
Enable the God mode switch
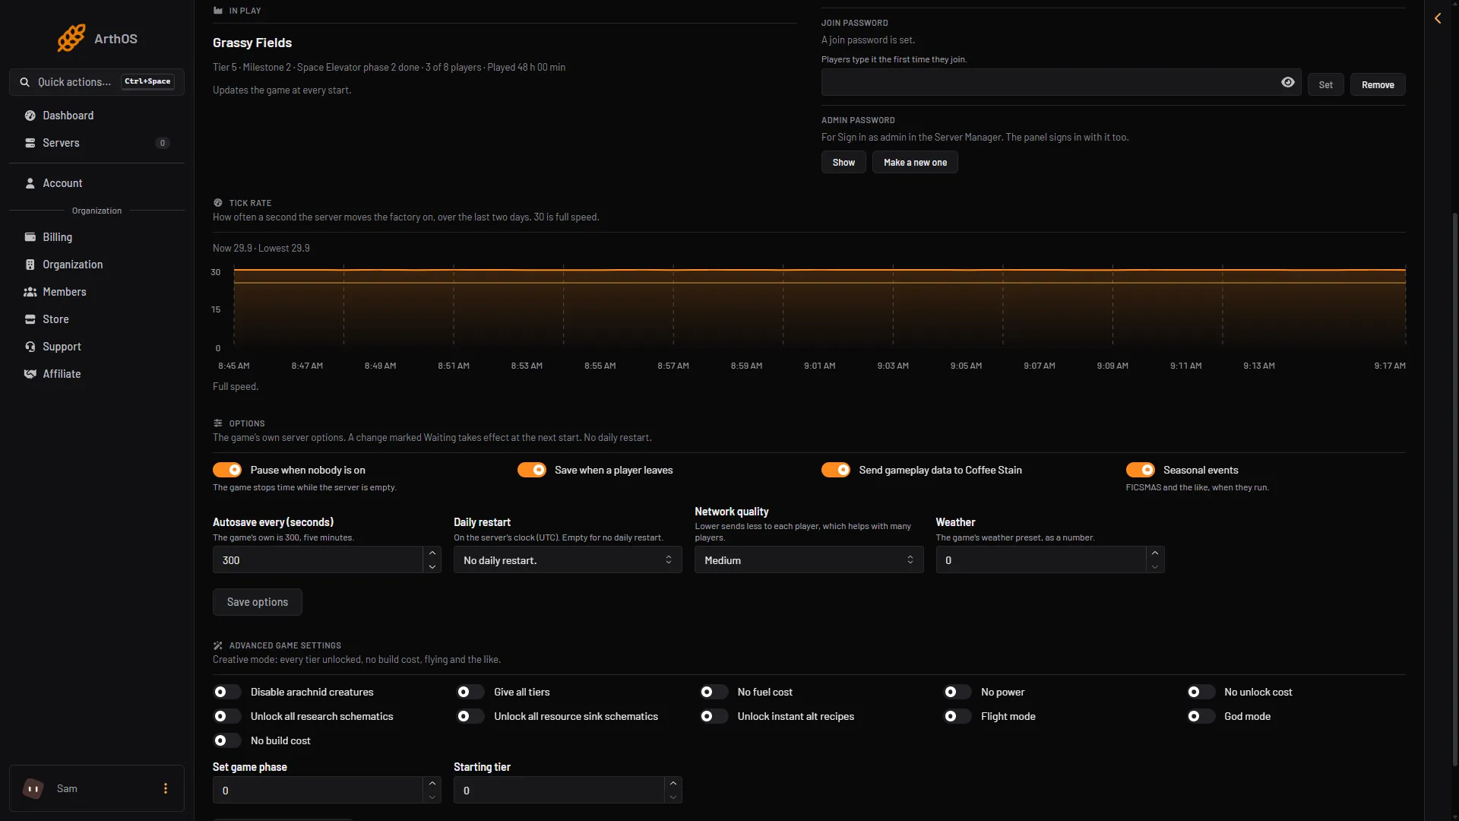click(1201, 716)
